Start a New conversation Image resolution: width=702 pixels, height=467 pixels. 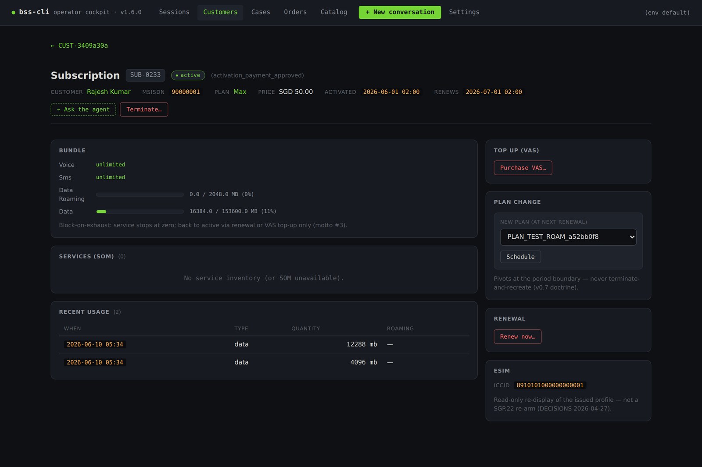(400, 12)
